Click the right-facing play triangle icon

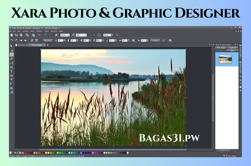(139, 41)
